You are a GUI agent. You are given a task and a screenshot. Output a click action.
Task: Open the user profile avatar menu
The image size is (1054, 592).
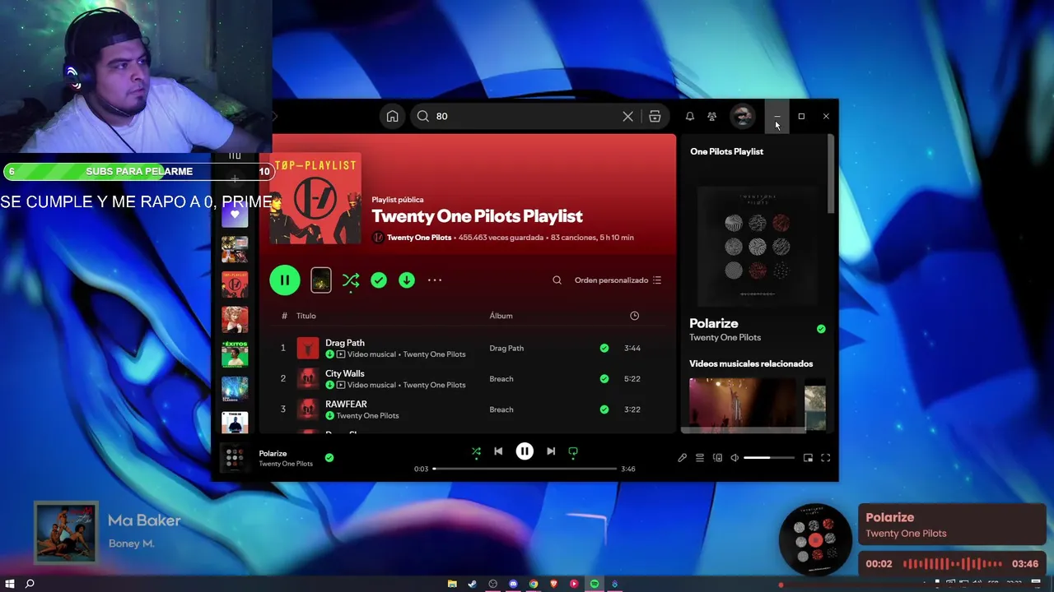pyautogui.click(x=743, y=116)
